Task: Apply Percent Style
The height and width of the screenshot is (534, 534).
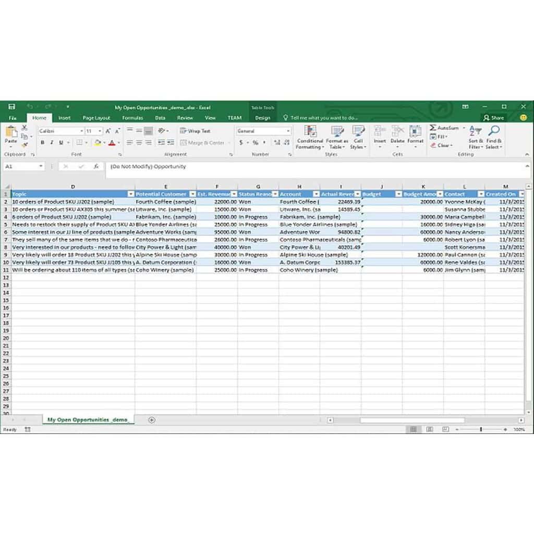Action: click(255, 143)
